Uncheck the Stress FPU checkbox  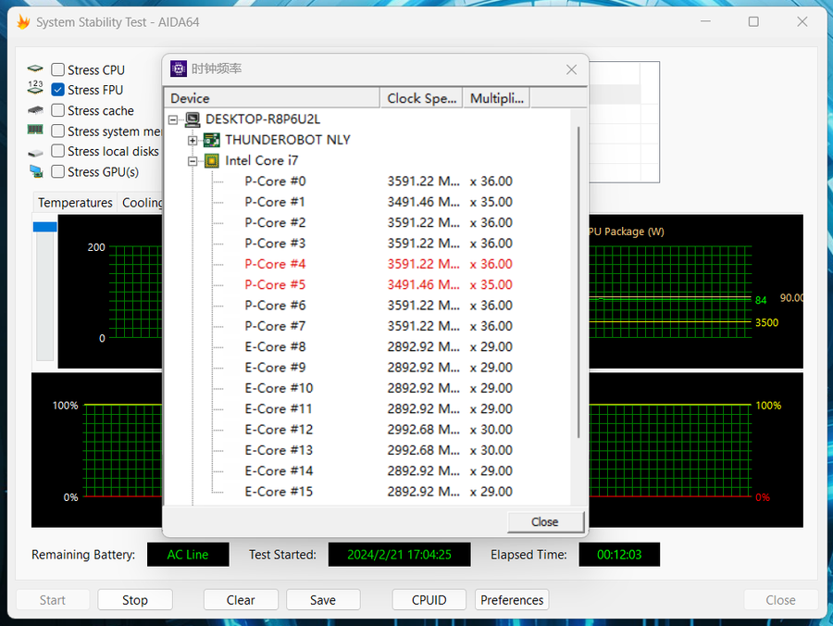tap(58, 90)
